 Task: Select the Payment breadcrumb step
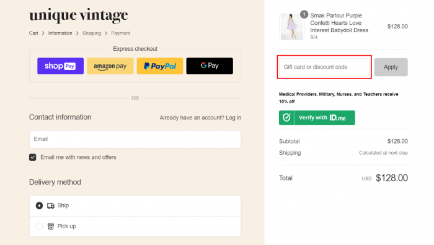coord(121,33)
